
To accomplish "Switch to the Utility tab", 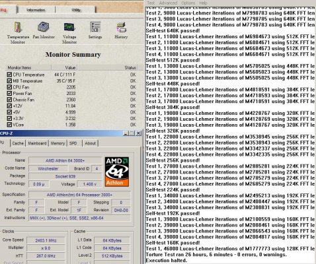I will tap(76, 10).
